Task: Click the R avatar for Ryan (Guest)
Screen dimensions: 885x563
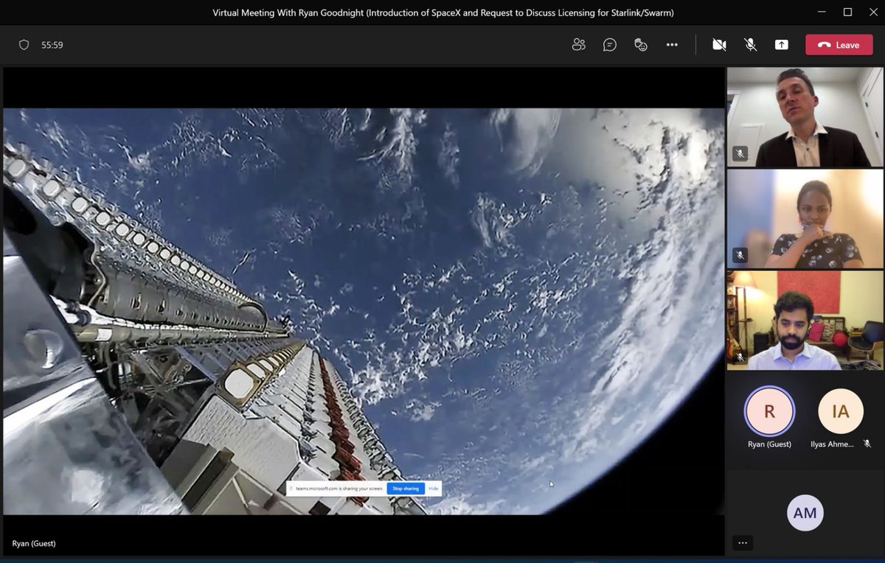Action: [769, 411]
